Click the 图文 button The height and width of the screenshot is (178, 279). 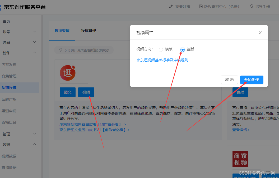(x=68, y=92)
